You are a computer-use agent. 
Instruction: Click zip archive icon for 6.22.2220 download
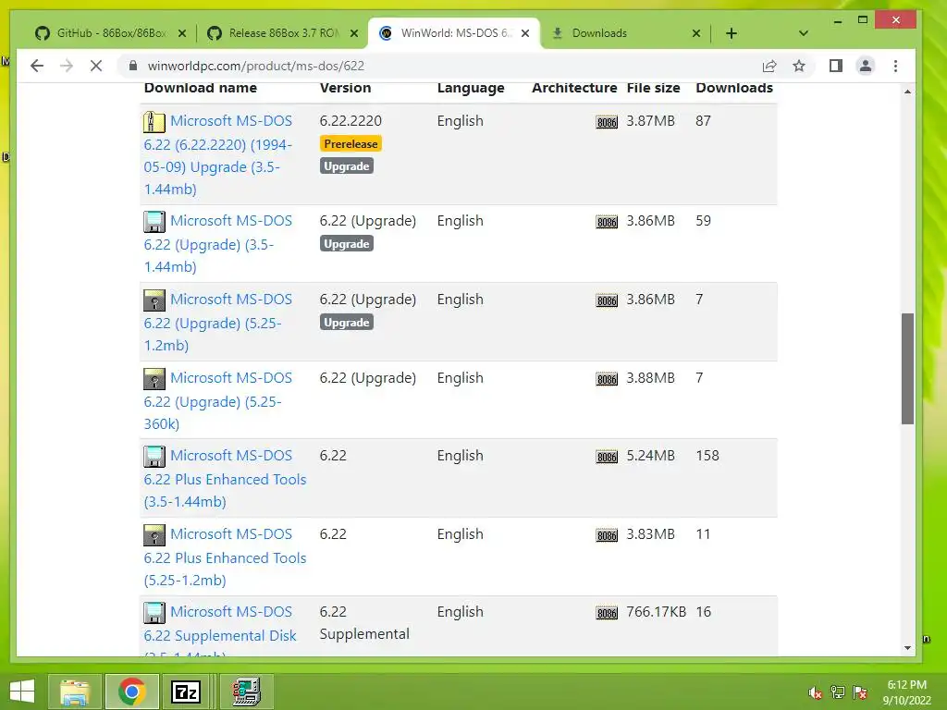coord(154,122)
